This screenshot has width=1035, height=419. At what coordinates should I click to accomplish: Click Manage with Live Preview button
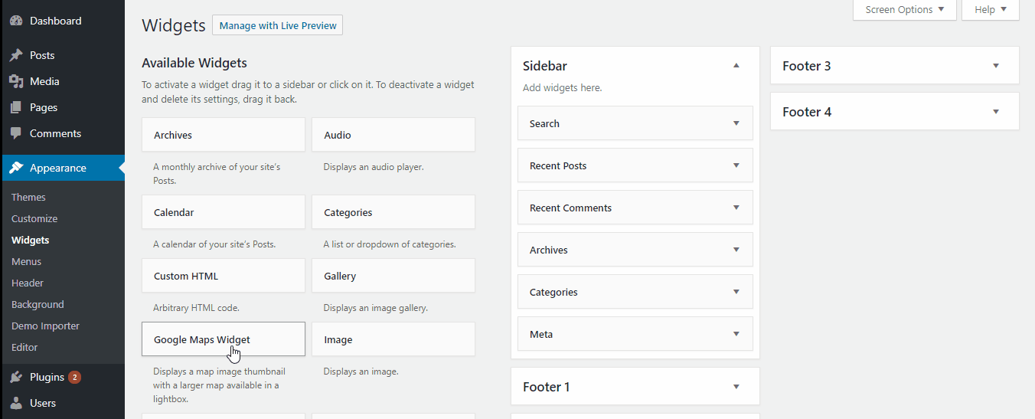278,25
